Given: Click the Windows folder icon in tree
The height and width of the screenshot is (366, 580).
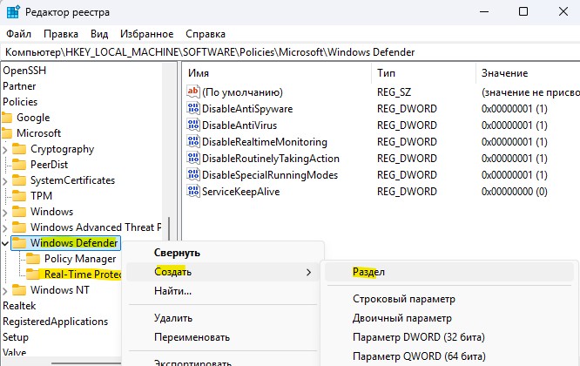Looking at the screenshot, I should [x=19, y=212].
